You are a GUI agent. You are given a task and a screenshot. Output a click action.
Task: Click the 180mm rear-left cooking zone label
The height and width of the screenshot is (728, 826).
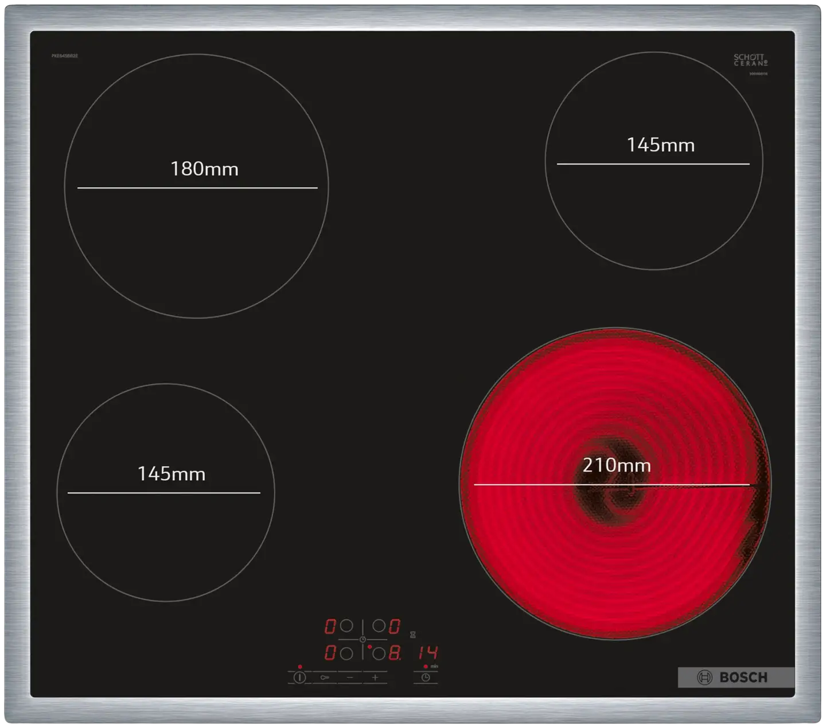coord(204,169)
